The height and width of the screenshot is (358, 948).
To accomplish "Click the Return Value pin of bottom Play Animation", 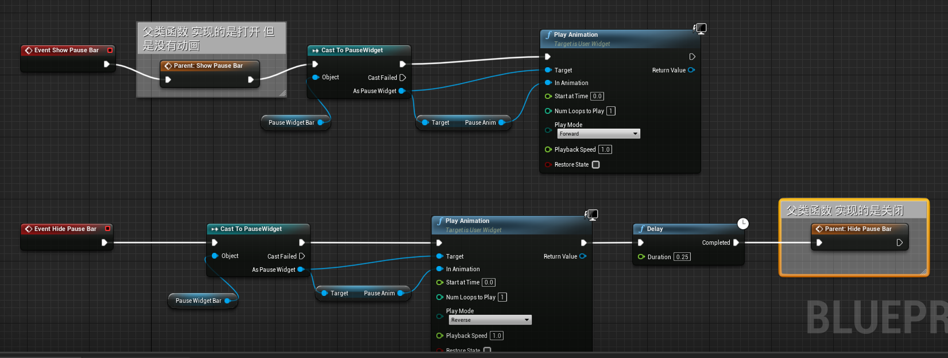I will click(582, 256).
